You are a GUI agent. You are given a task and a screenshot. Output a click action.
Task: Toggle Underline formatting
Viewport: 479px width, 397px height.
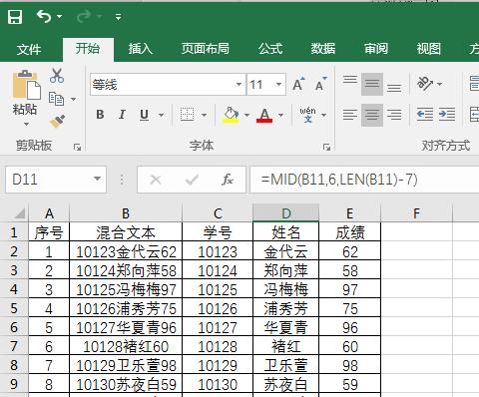click(x=145, y=115)
